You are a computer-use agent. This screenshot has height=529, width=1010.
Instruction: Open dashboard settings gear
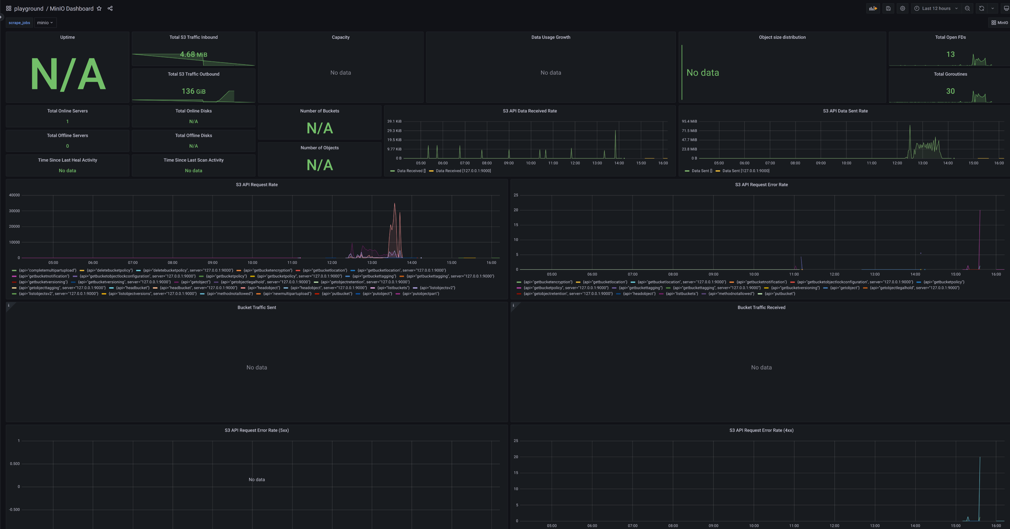pos(902,8)
